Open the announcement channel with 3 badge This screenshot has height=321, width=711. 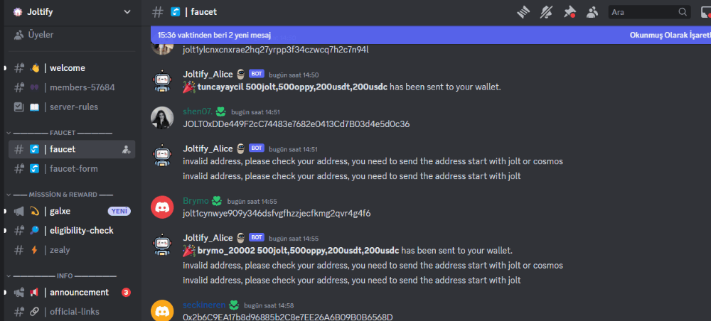click(72, 293)
